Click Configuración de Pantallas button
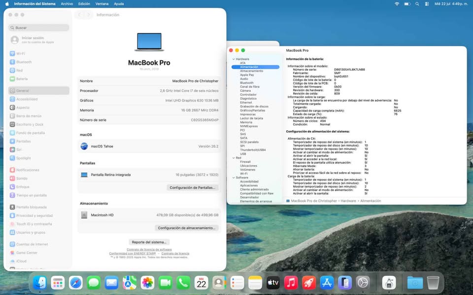 [x=193, y=187]
